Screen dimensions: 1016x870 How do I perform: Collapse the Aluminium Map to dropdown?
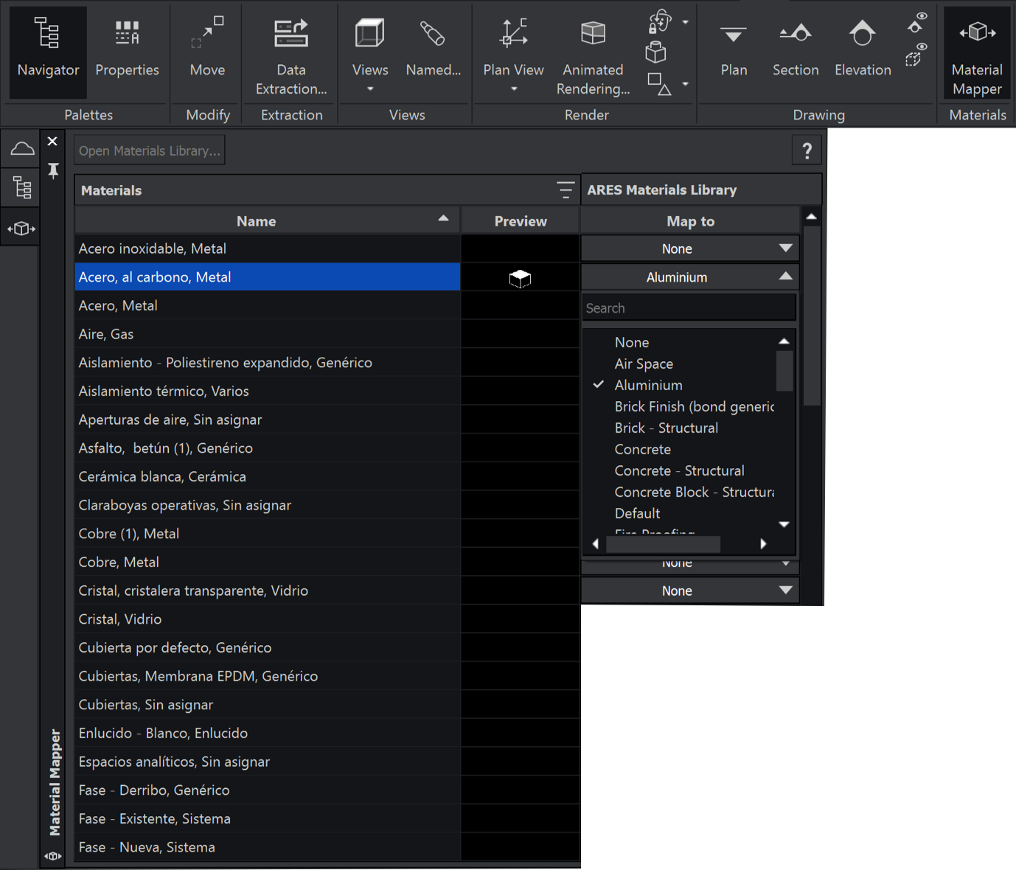pos(786,276)
